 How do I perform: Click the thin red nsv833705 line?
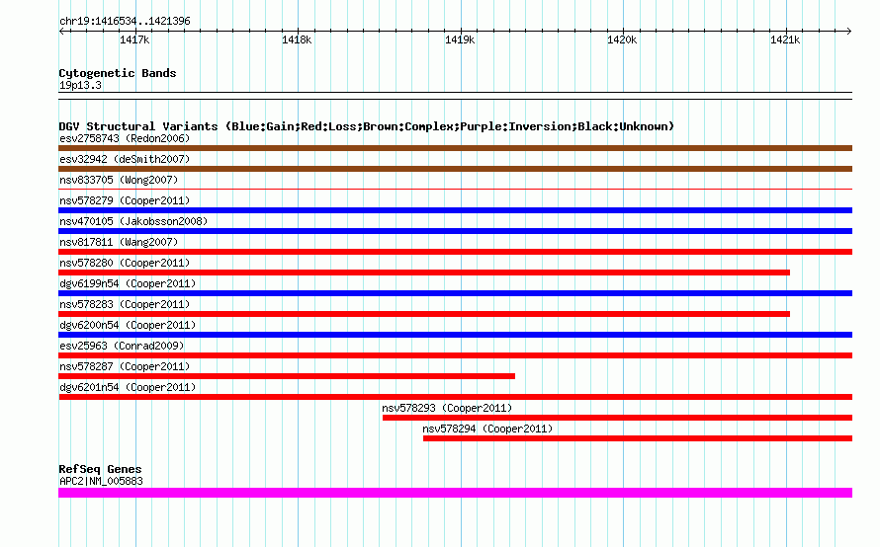(x=455, y=190)
